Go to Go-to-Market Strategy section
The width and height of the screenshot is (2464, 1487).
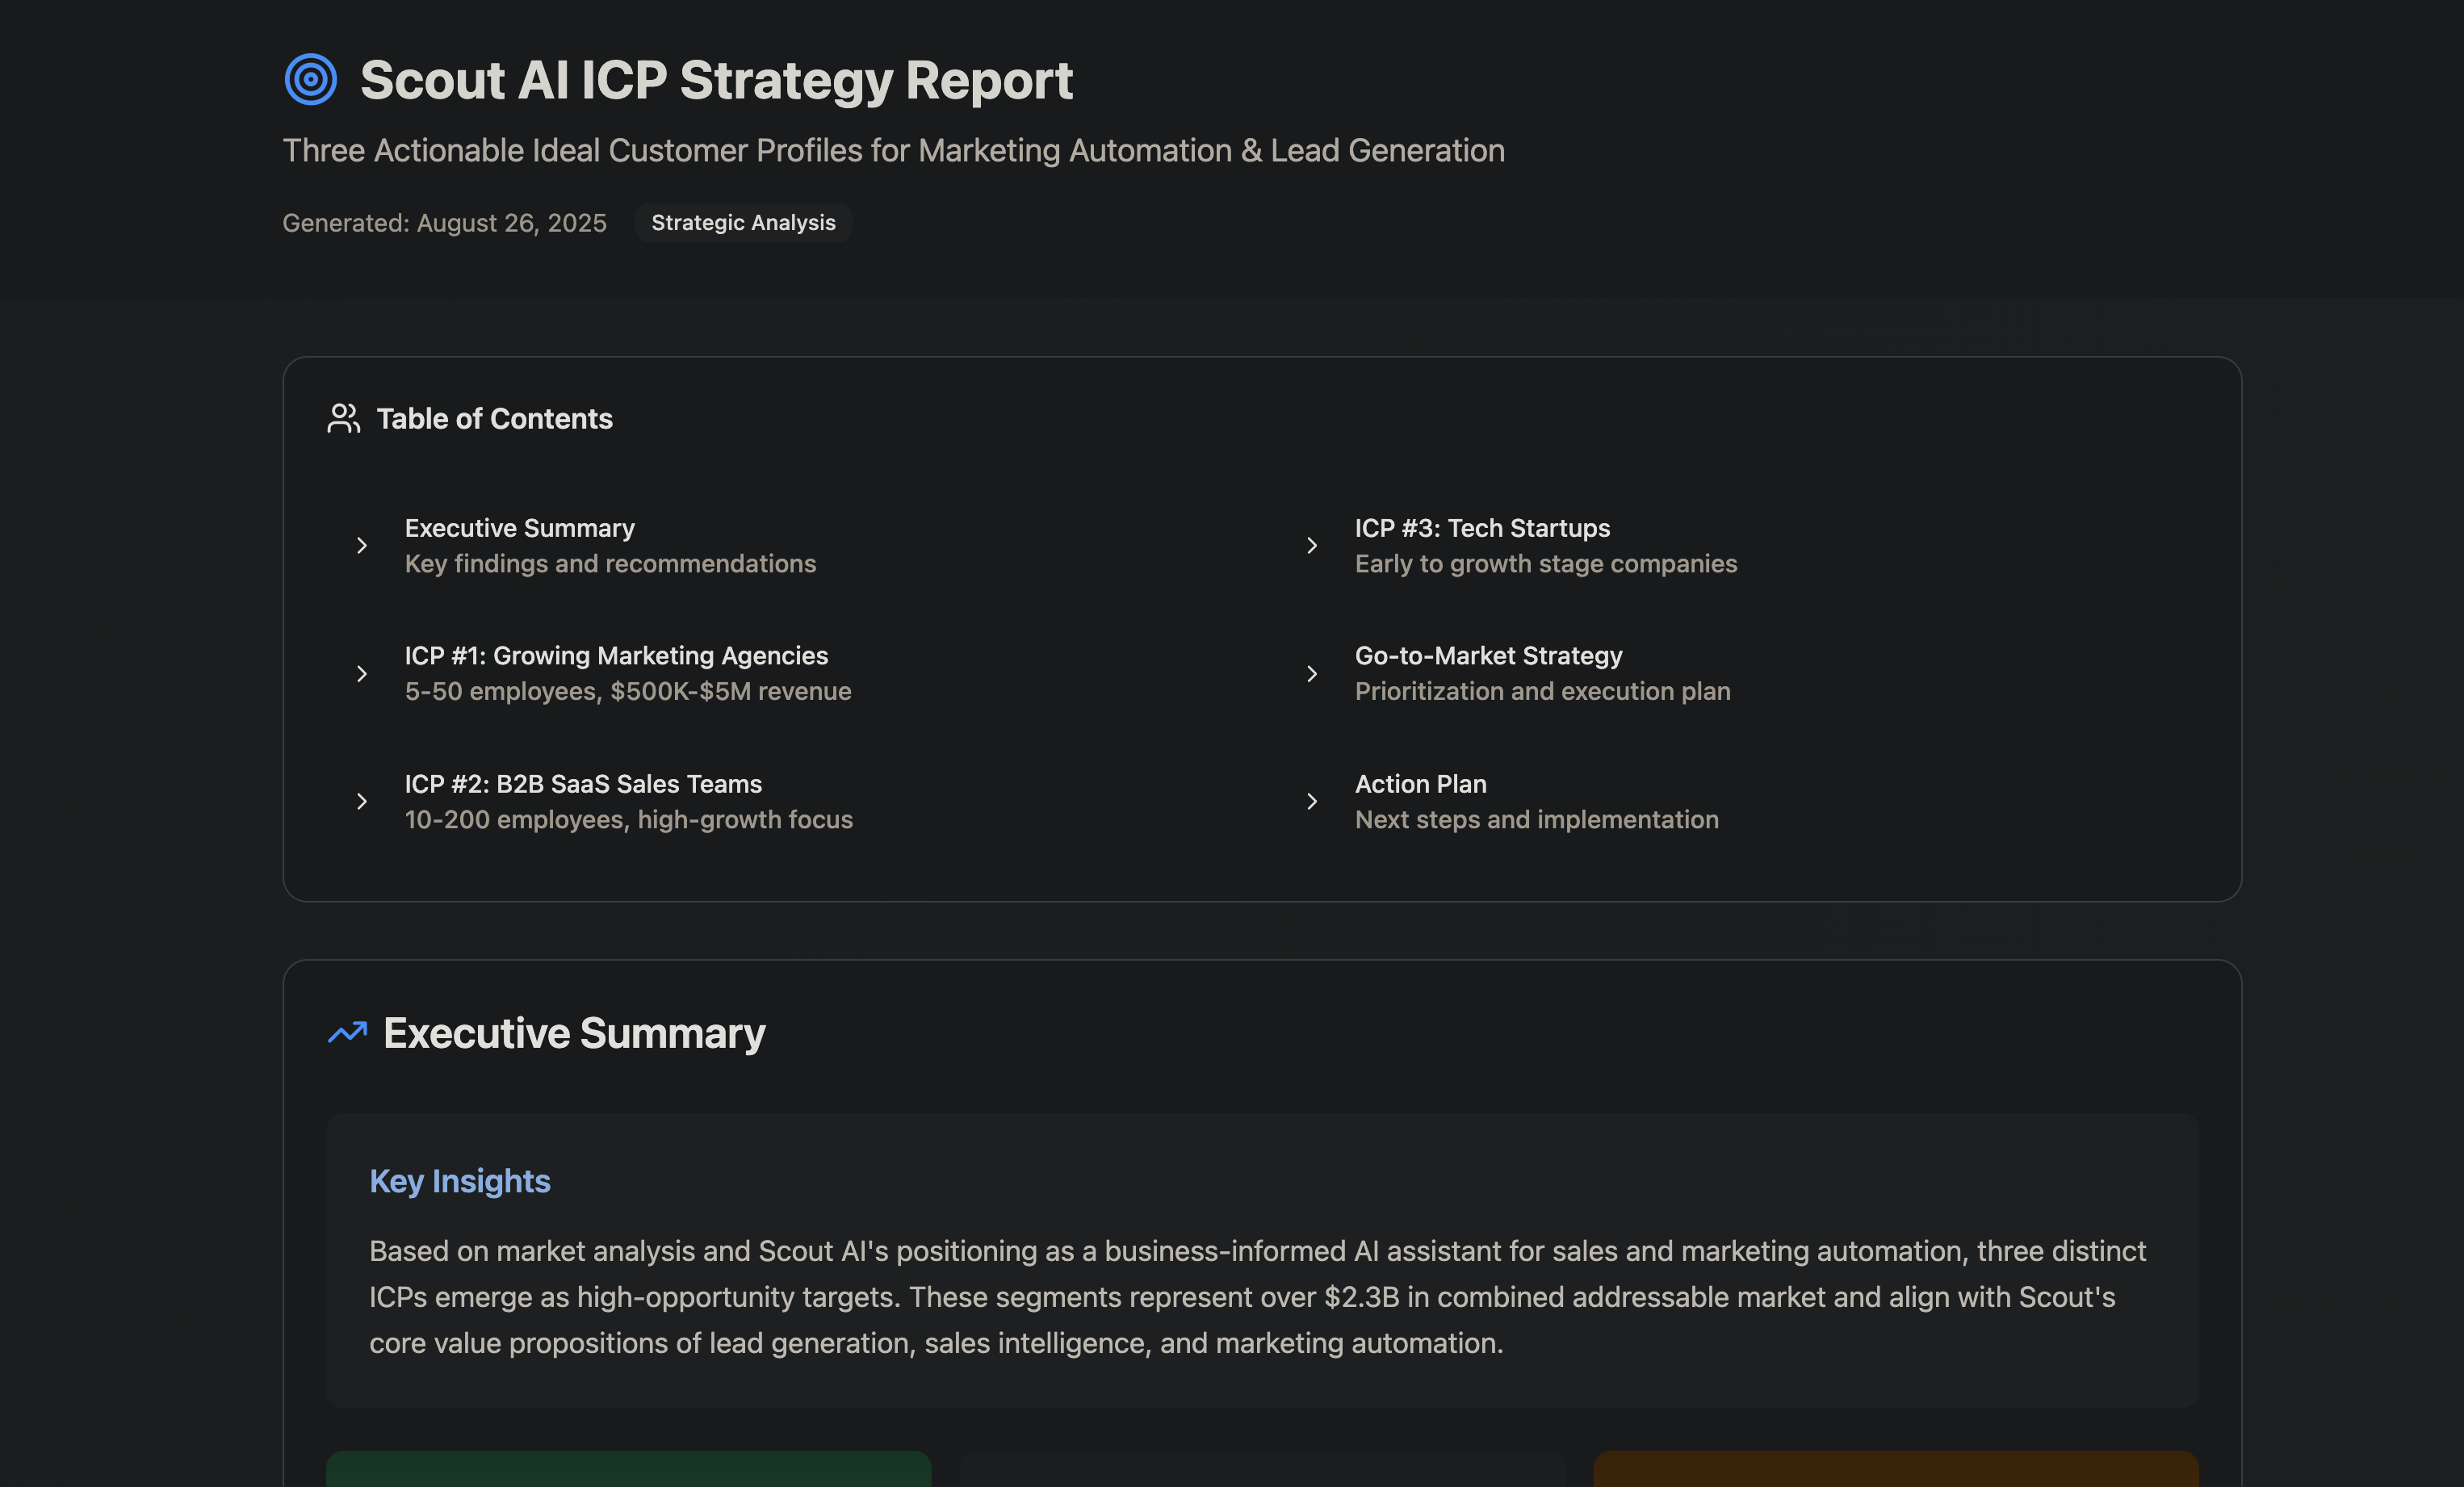(x=1488, y=656)
